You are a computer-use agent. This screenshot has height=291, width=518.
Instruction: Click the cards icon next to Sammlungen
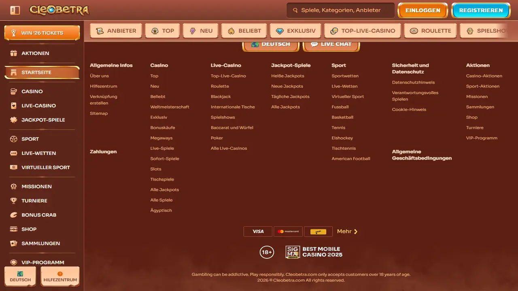point(14,243)
